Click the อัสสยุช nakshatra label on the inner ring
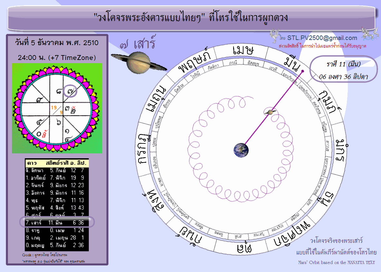Image resolution: width=381 pixels, height=272 pixels. point(253,63)
